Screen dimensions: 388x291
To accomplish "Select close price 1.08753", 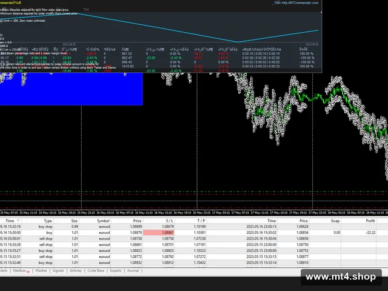I will pos(303,250).
